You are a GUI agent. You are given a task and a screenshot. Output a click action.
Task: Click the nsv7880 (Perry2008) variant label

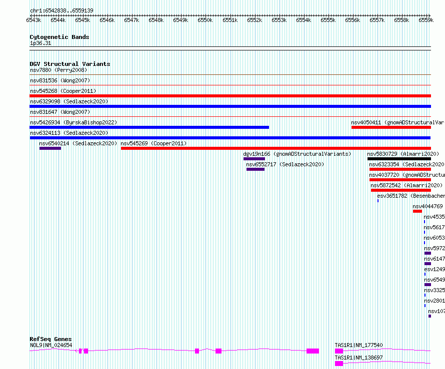click(x=58, y=70)
